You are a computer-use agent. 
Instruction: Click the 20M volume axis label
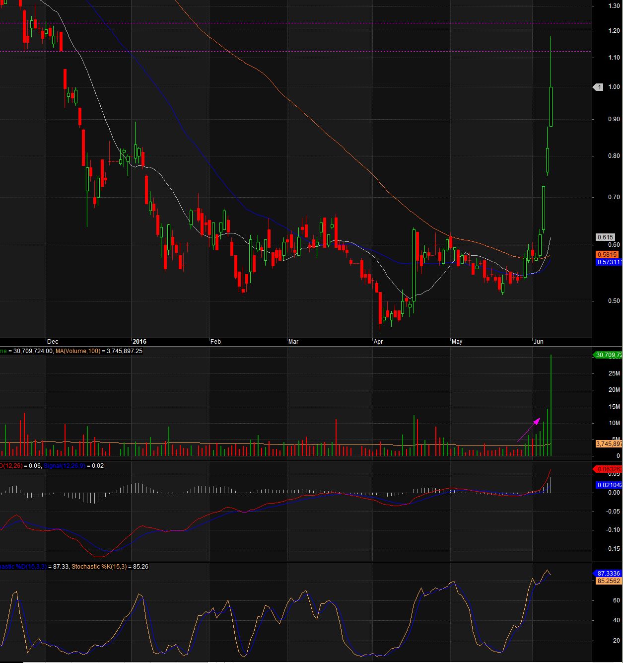point(614,390)
